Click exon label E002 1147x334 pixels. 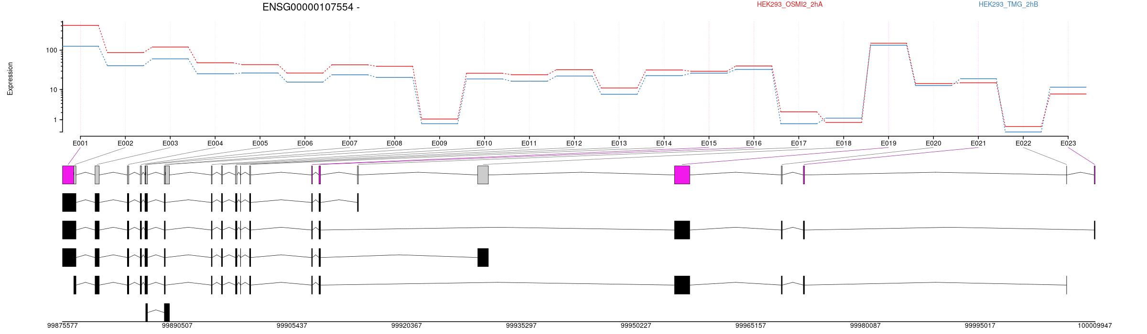[x=125, y=143]
